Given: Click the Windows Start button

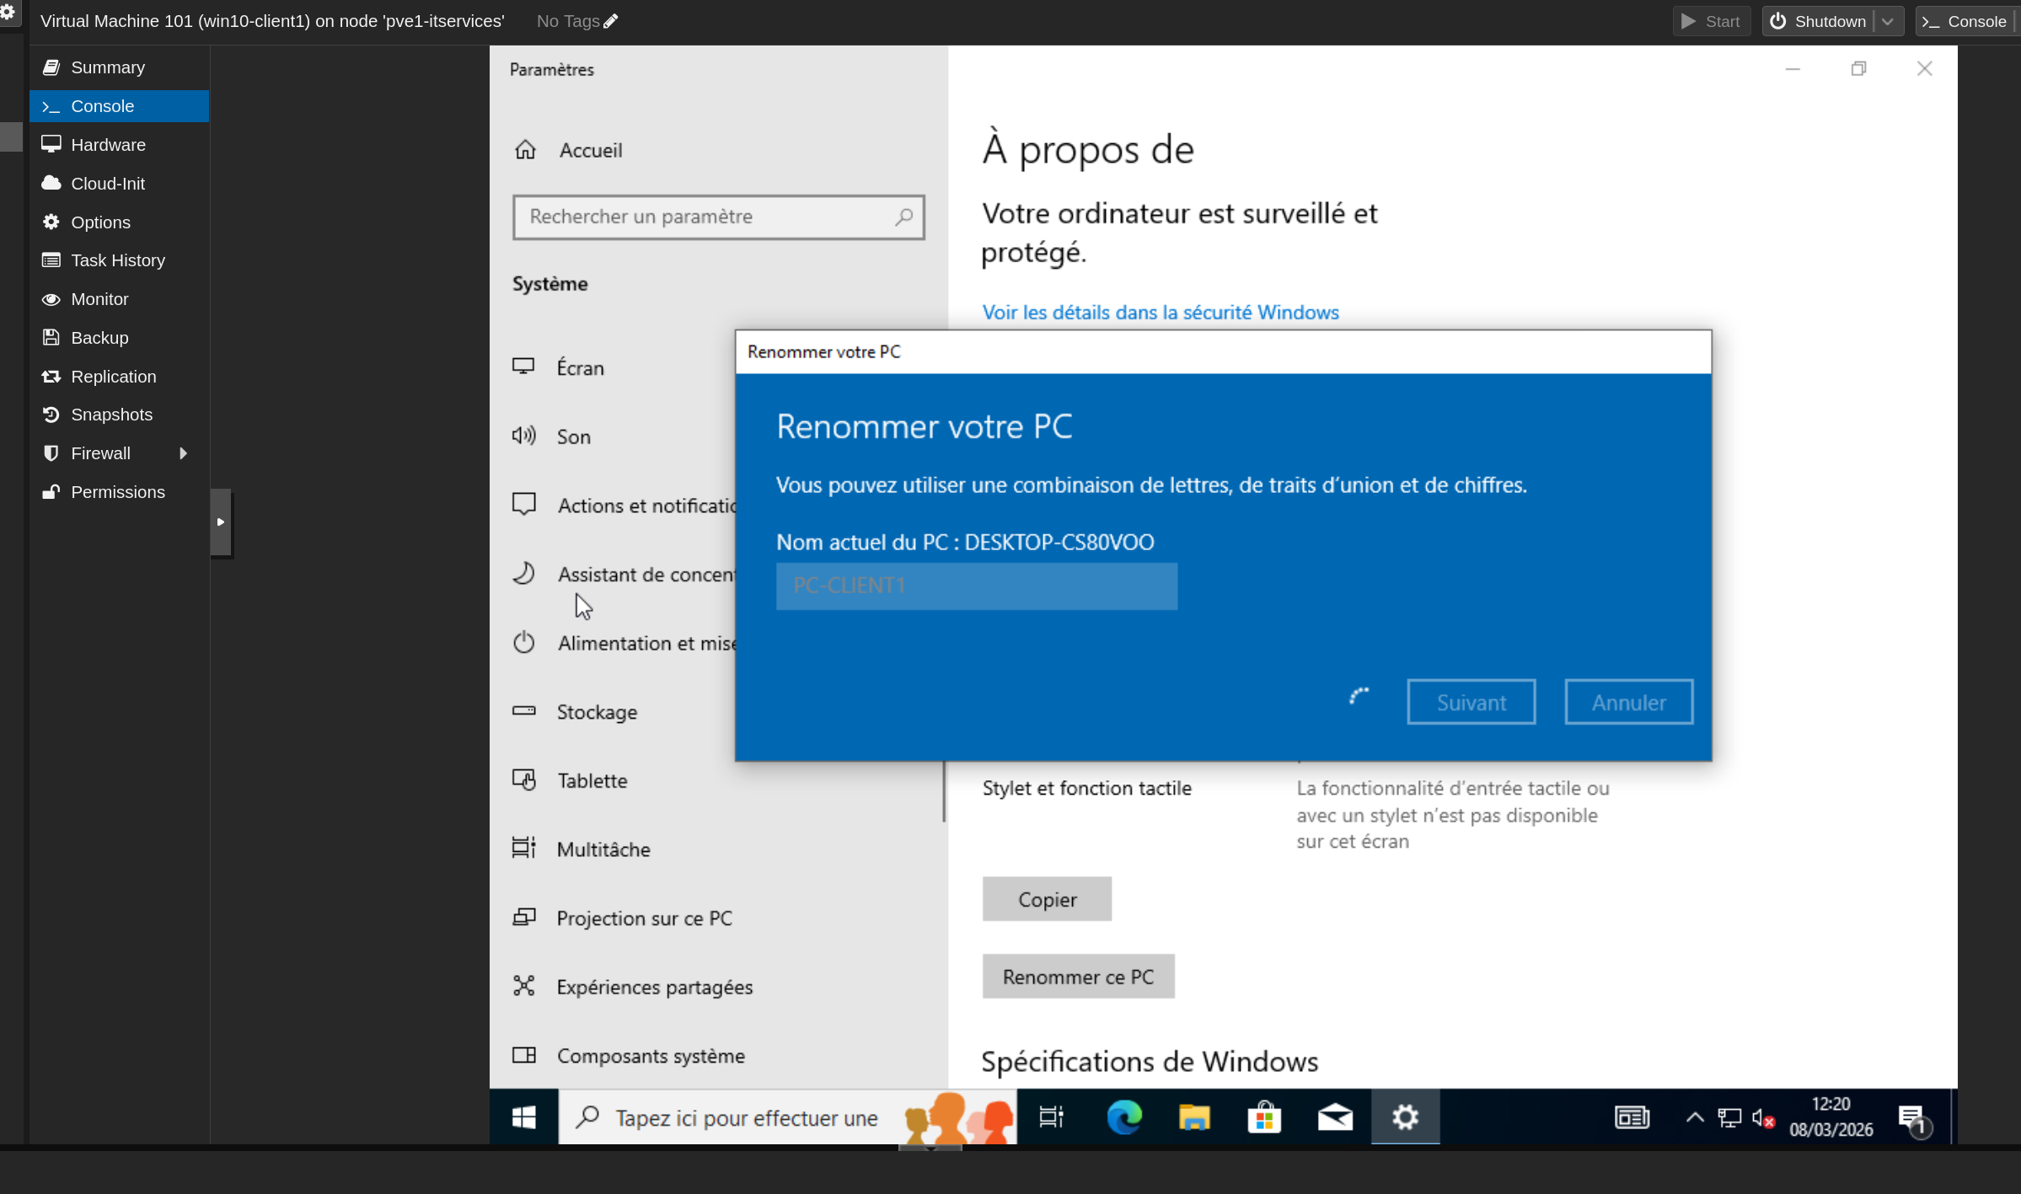Looking at the screenshot, I should pos(523,1117).
